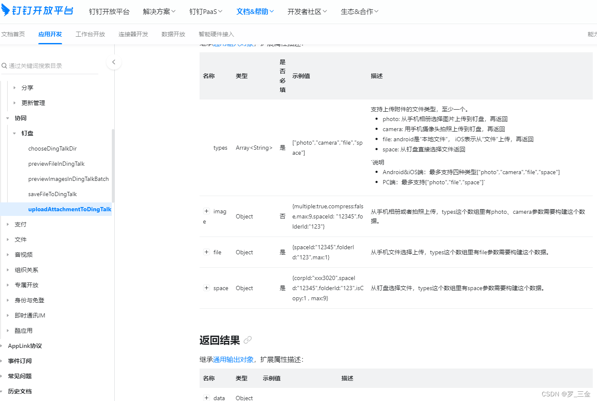Expand the file row plus icon
597x401 pixels.
coord(206,252)
